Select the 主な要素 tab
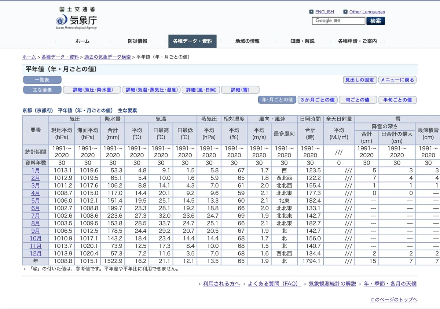440x309 pixels. pyautogui.click(x=42, y=90)
